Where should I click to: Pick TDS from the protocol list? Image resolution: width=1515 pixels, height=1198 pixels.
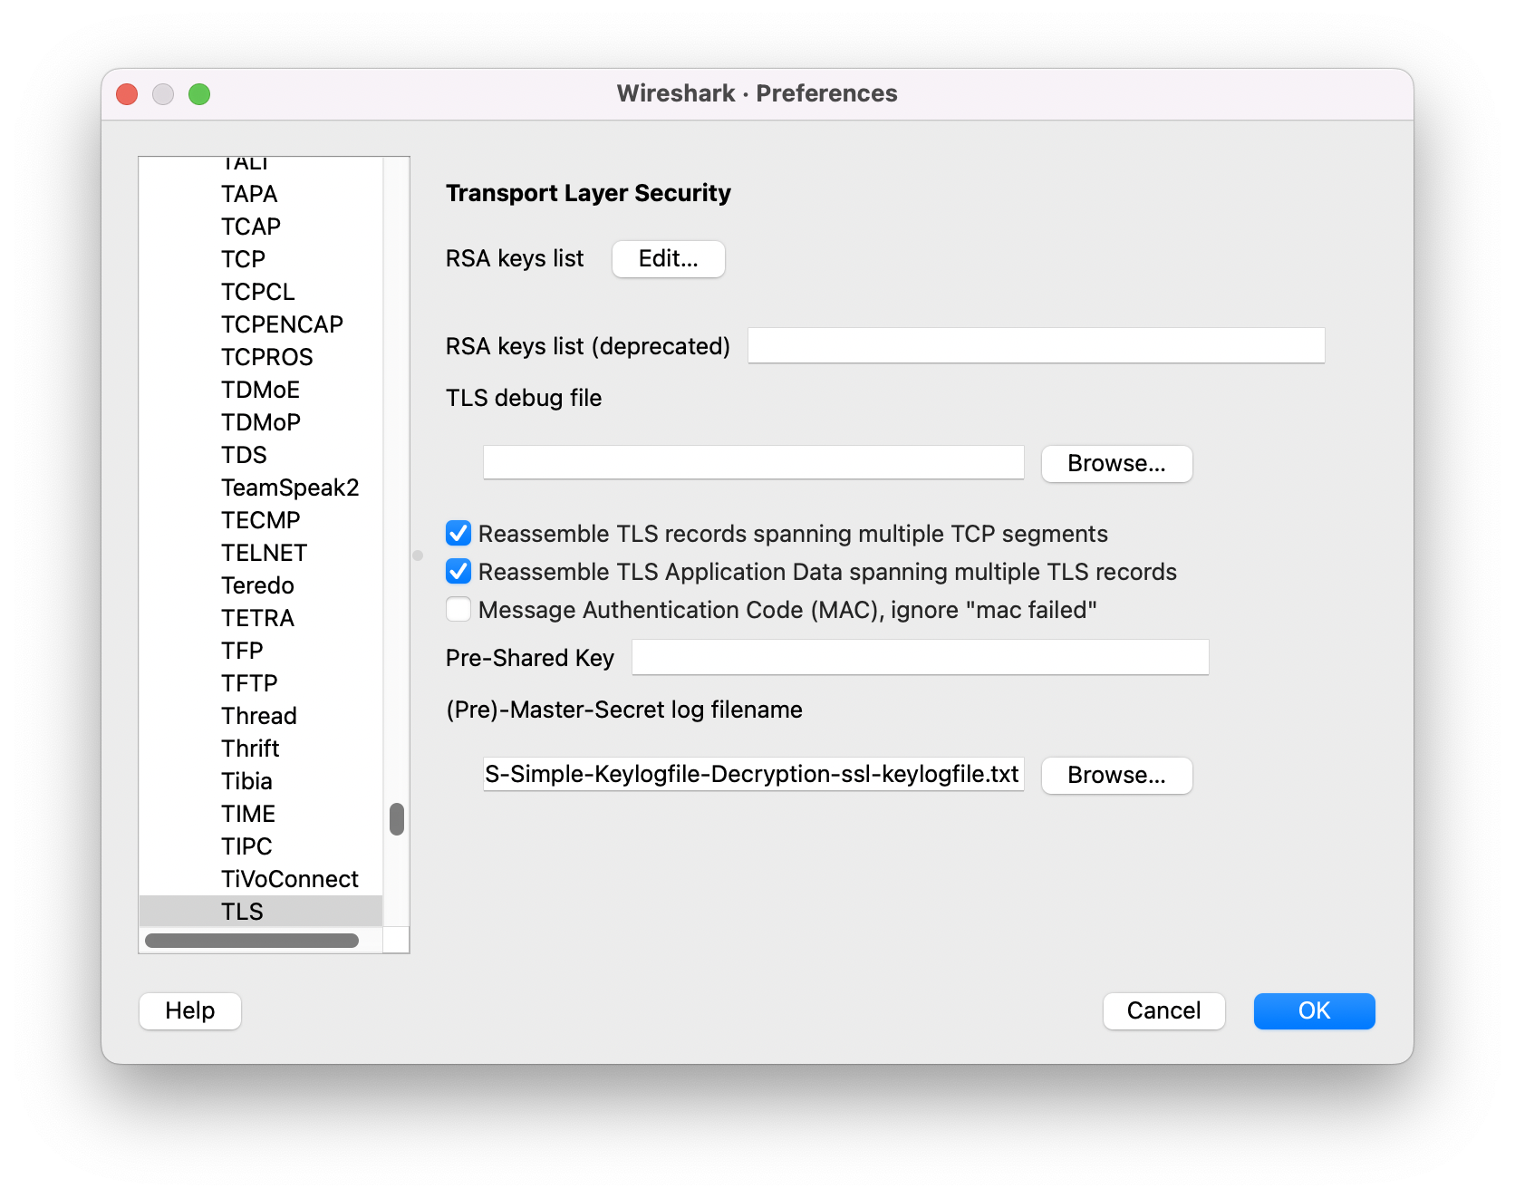[261, 455]
